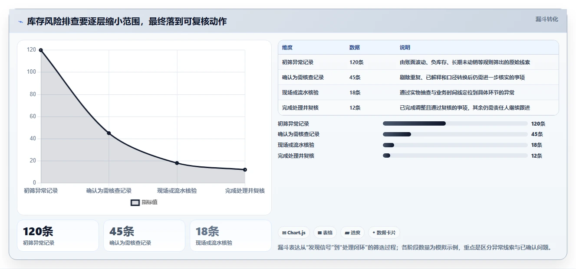Click the description starting 通过实物抽查
Screen dimensions: 576x269
[457, 93]
